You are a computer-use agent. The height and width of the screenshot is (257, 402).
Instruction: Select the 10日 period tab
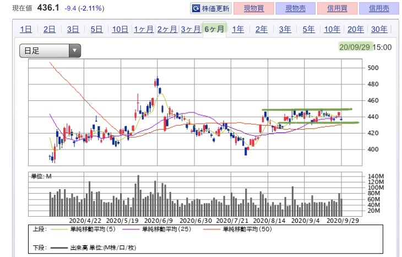point(119,29)
